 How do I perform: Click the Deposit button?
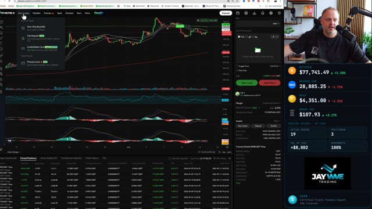pyautogui.click(x=226, y=13)
